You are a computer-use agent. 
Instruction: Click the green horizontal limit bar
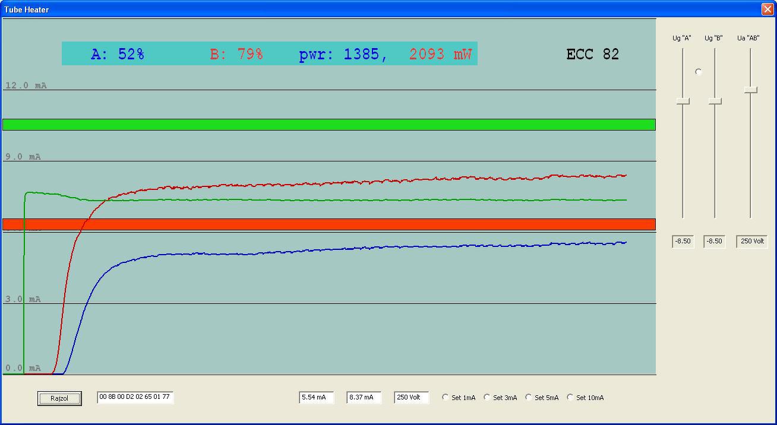(x=329, y=125)
